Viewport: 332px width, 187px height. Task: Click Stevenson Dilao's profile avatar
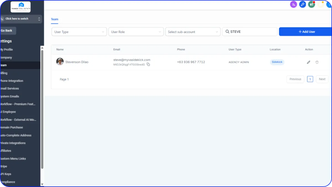pos(60,62)
